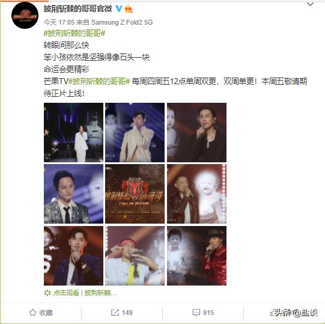Click the comment bubble icon beside 915
This screenshot has width=325, height=324.
tap(196, 312)
